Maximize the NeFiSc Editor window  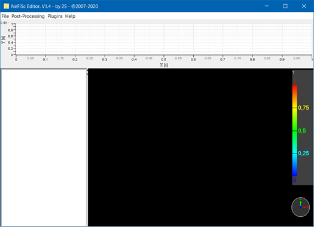pyautogui.click(x=285, y=6)
